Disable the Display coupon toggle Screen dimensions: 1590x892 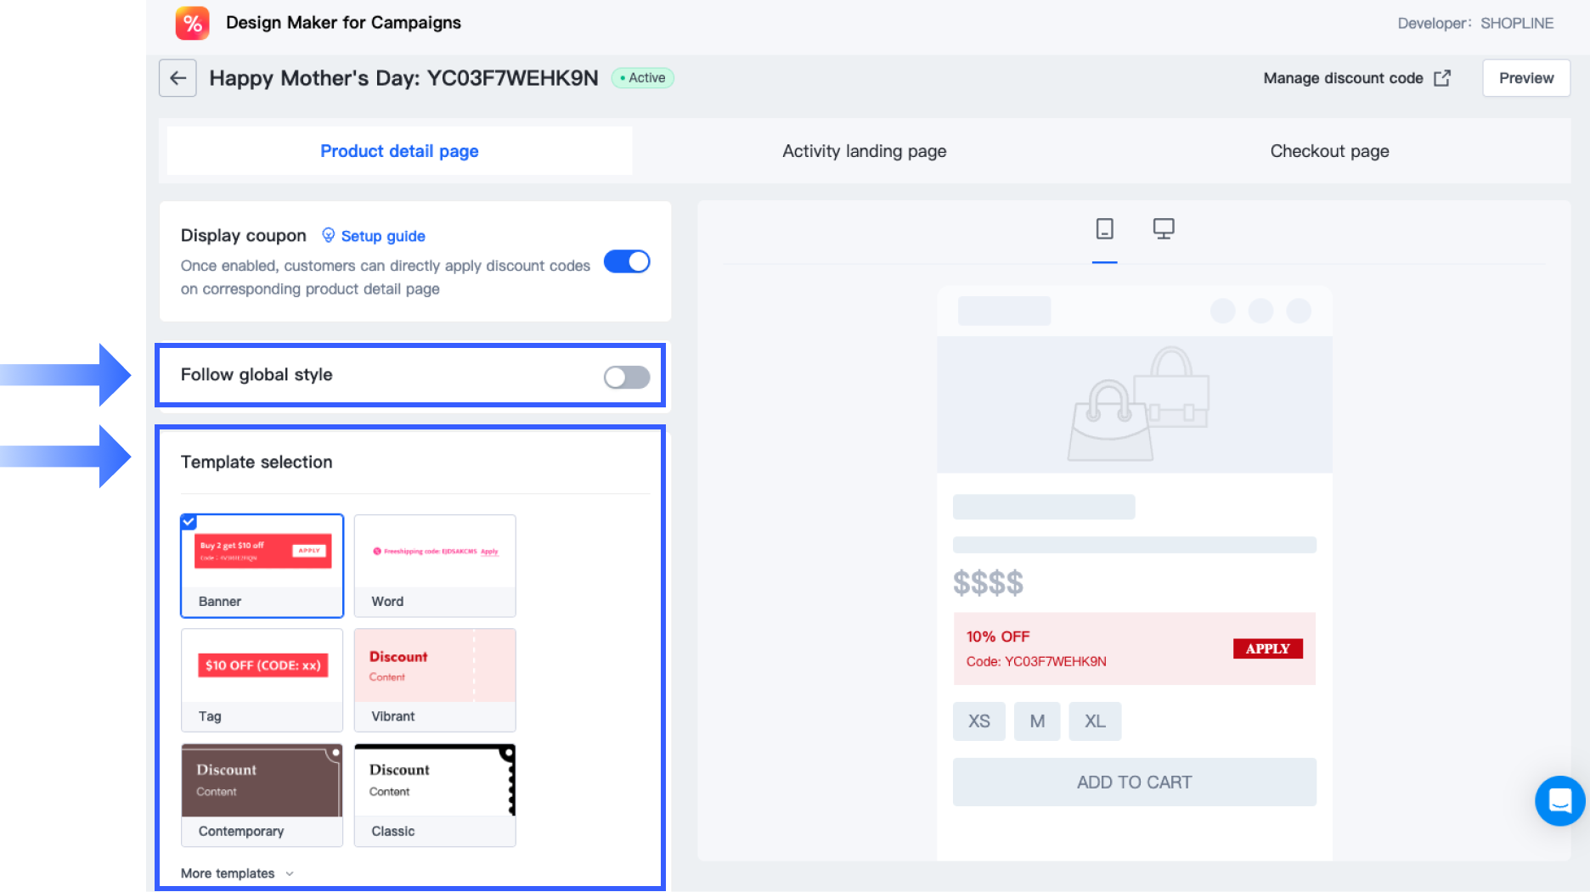(627, 261)
